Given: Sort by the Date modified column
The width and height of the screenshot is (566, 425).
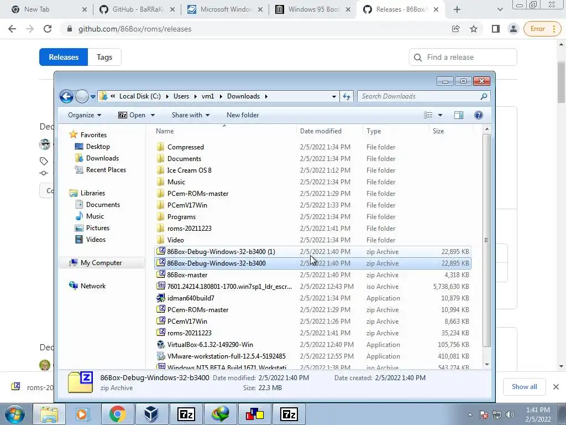Looking at the screenshot, I should point(329,131).
